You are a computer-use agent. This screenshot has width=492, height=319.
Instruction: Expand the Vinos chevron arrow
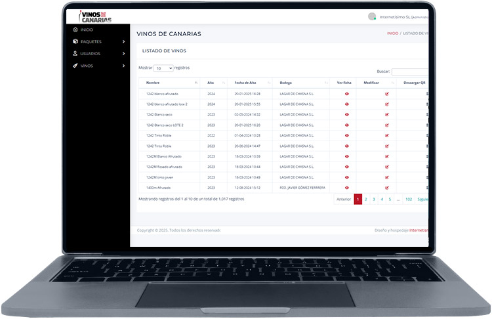pos(123,66)
